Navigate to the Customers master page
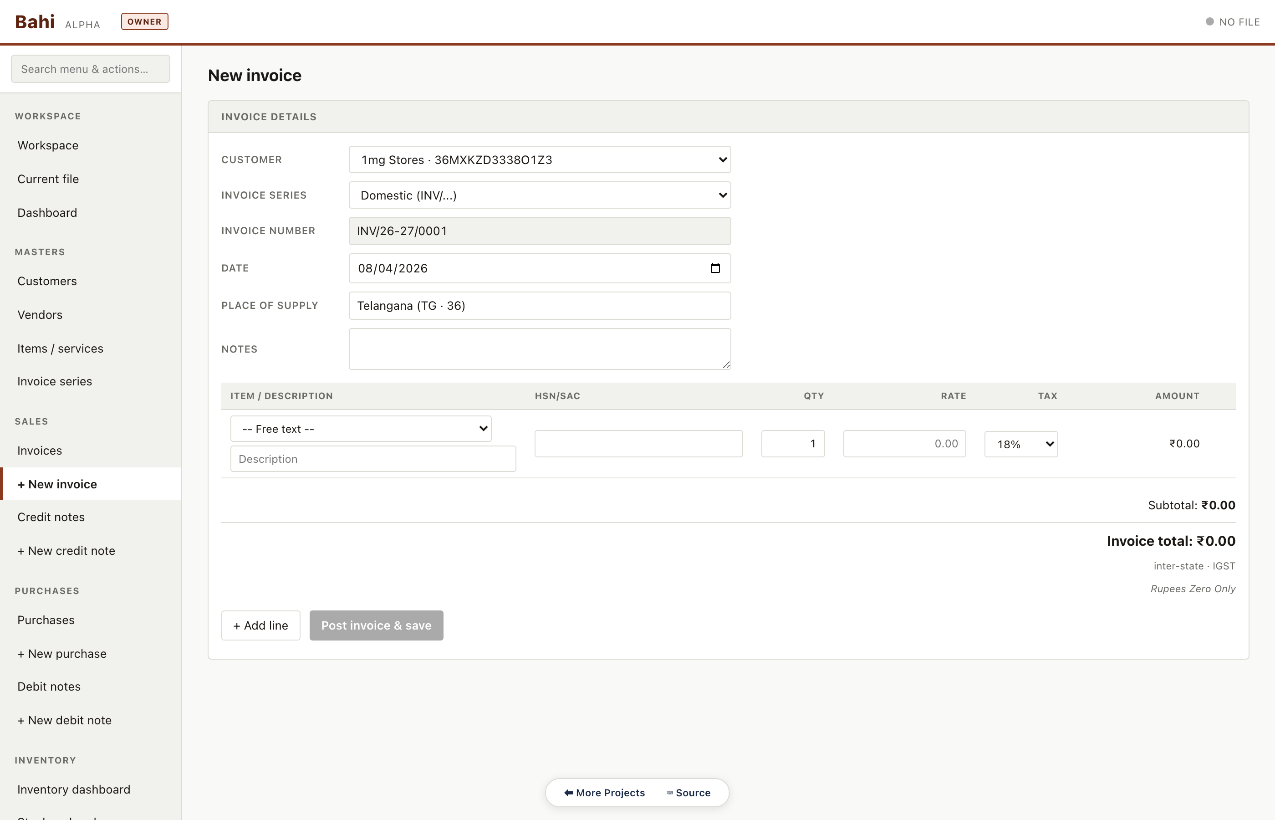The height and width of the screenshot is (820, 1275). pyautogui.click(x=47, y=281)
